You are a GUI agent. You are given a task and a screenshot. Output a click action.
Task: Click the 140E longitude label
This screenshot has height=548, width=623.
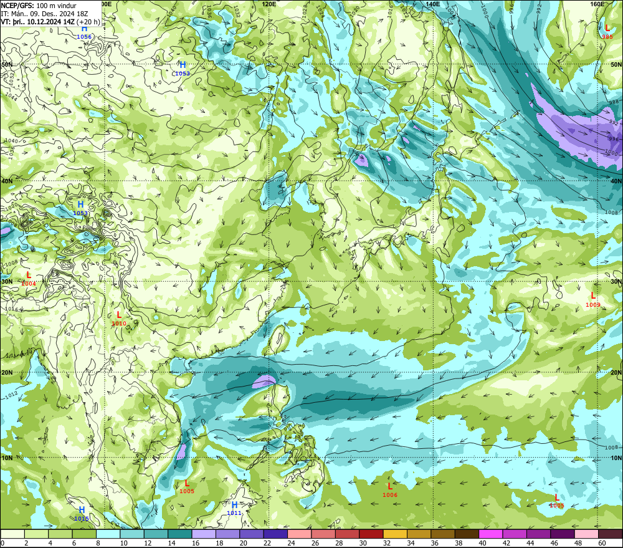[433, 4]
